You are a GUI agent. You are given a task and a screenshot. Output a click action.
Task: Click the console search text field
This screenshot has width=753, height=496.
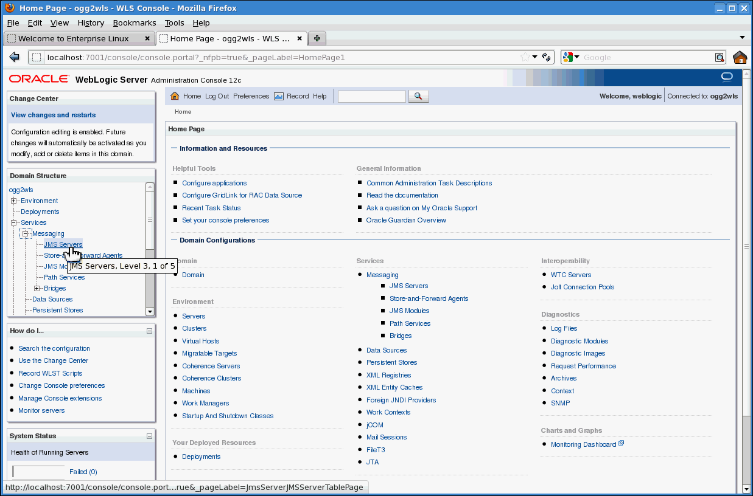pos(371,96)
